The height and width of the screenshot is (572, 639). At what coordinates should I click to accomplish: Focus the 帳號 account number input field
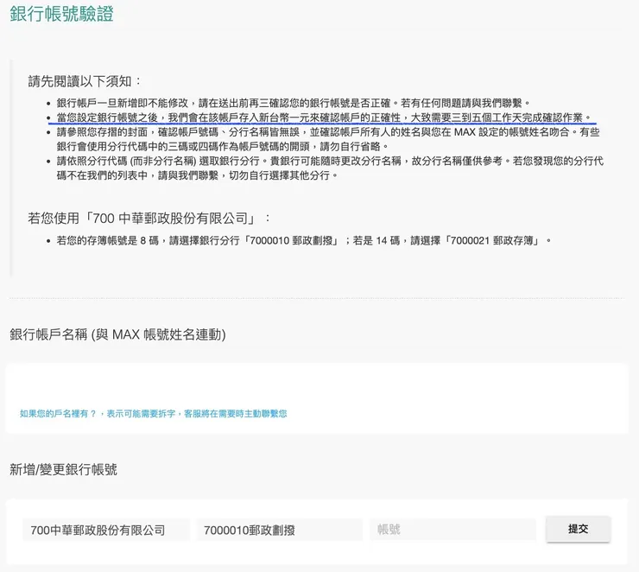pyautogui.click(x=452, y=530)
